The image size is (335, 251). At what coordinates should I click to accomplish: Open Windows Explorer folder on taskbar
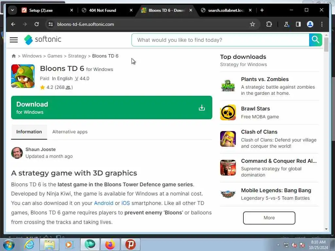(49, 244)
